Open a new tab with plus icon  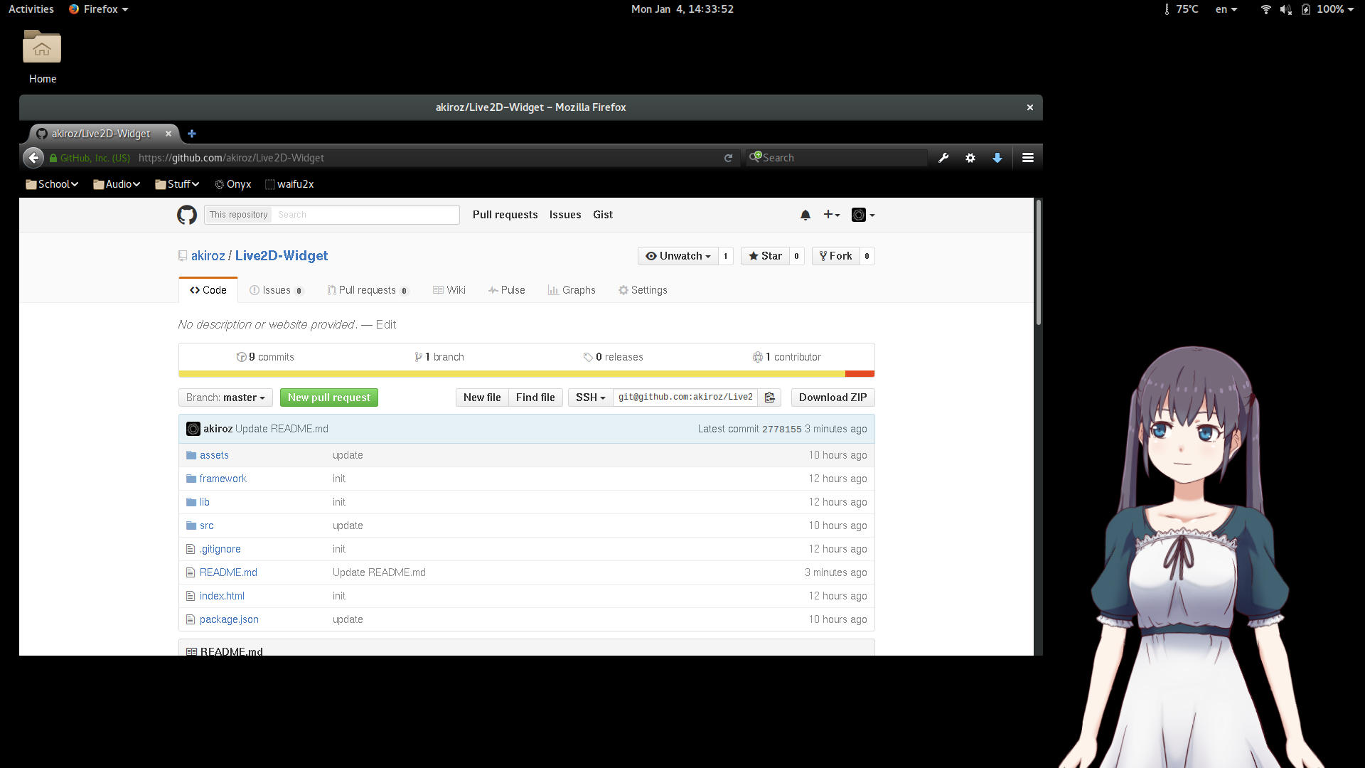click(192, 134)
